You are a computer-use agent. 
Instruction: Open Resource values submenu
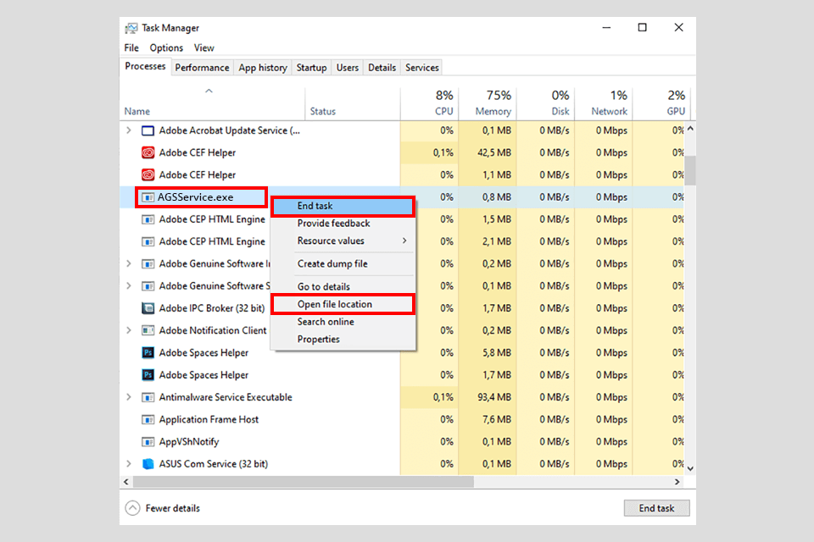point(343,241)
